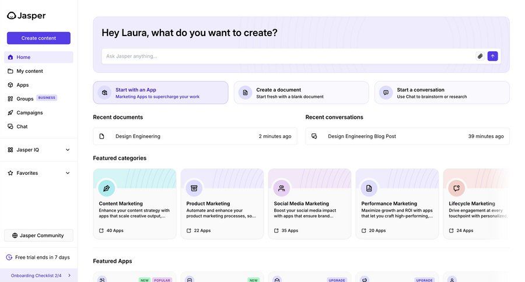
Task: Click the Home house icon
Action: [x=10, y=57]
